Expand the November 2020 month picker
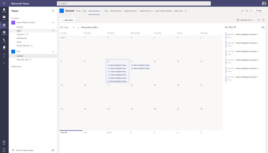Image resolution: width=268 pixels, height=153 pixels. [90, 27]
